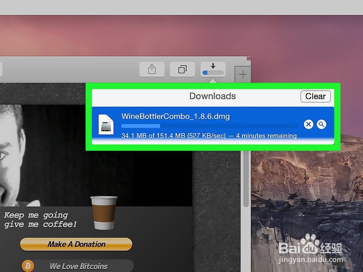Viewport: 363px width, 272px height.
Task: Reveal WineBottlerCombo download in Finder
Action: click(x=321, y=124)
